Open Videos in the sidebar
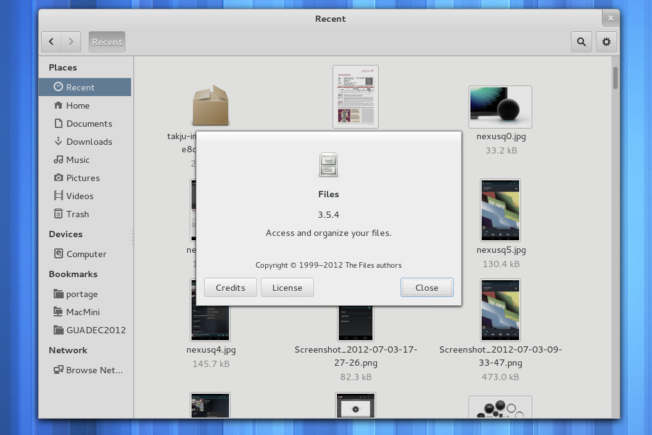The height and width of the screenshot is (435, 652). (x=85, y=196)
